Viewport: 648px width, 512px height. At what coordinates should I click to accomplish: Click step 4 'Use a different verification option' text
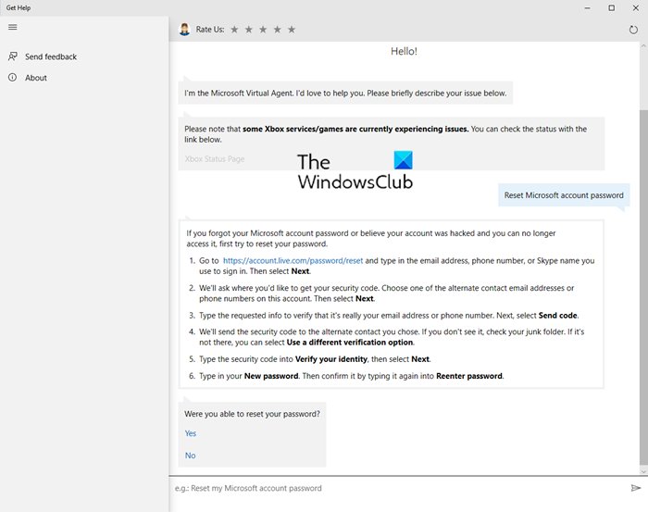pyautogui.click(x=350, y=343)
